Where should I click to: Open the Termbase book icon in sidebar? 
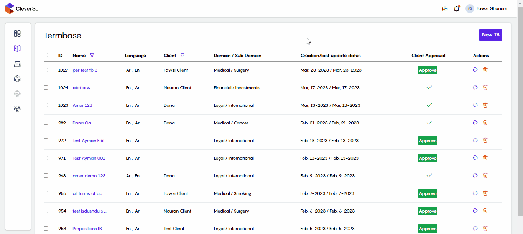[x=17, y=49]
